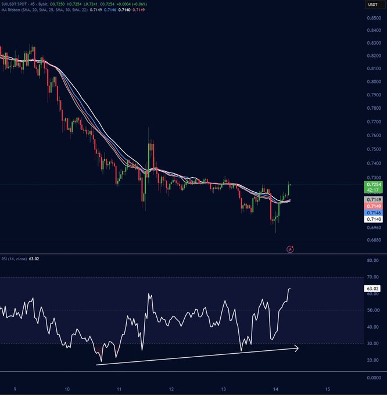Click the H0.7254 high value
The image size is (387, 395).
click(74, 4)
